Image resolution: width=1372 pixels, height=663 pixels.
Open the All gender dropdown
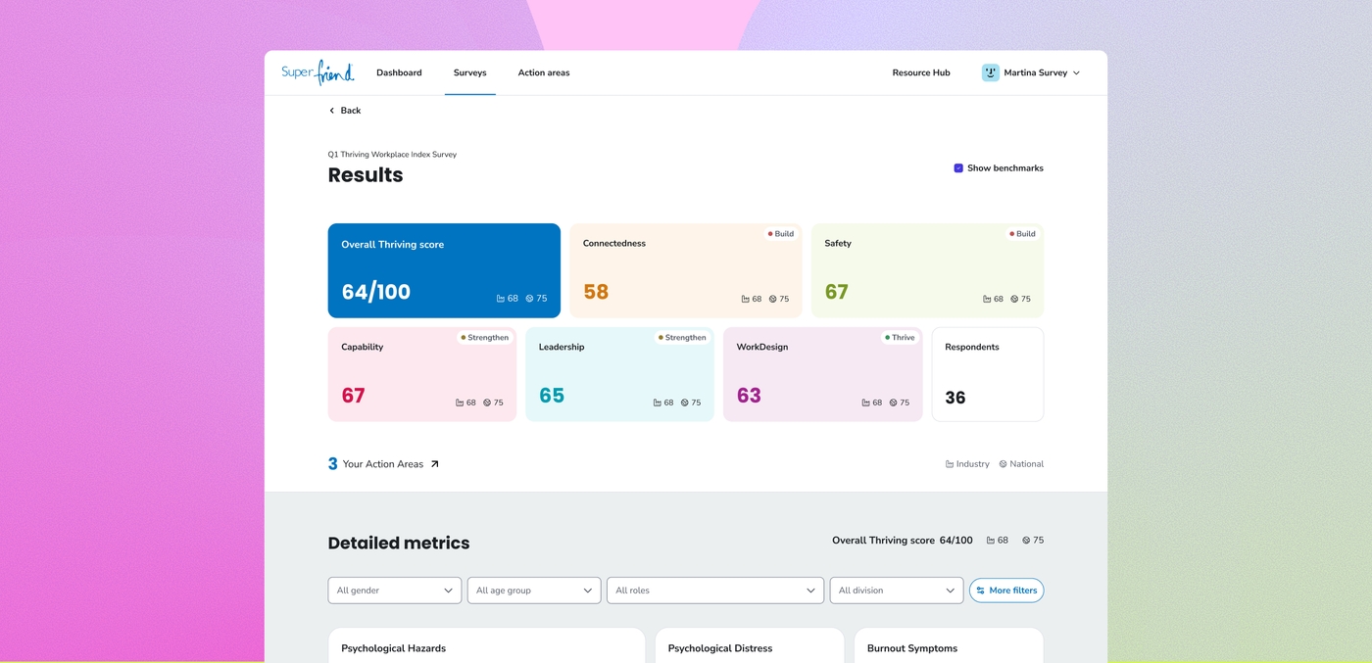click(x=395, y=591)
